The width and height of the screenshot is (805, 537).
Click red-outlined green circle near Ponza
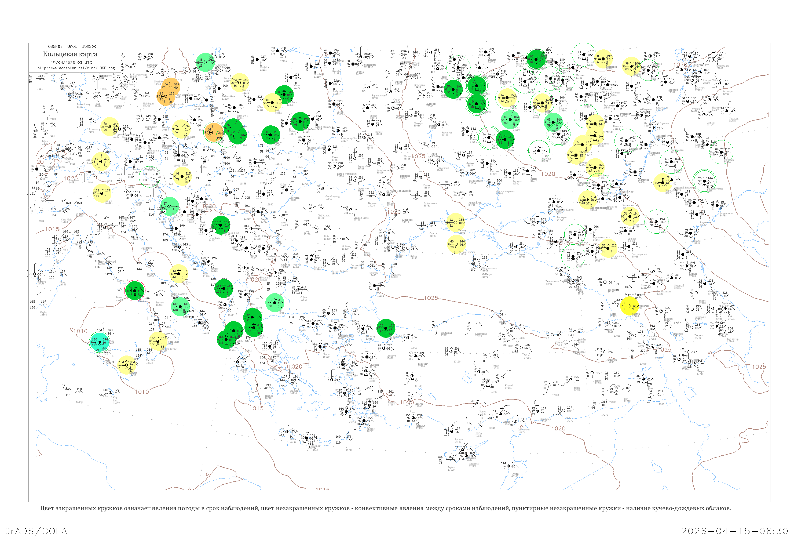pyautogui.click(x=135, y=291)
